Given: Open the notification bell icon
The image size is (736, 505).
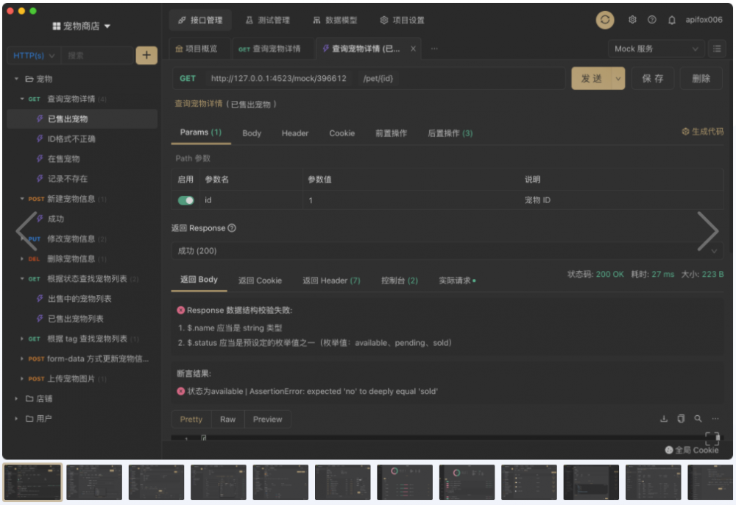Looking at the screenshot, I should [671, 20].
